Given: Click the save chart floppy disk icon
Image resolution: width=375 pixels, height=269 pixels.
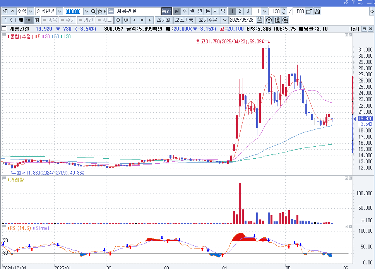Looking at the screenshot, I should 317,11.
